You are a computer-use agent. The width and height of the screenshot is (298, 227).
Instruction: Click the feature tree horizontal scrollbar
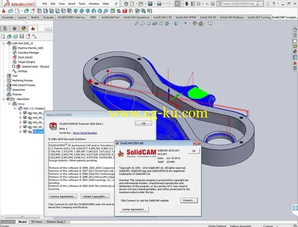[x=22, y=217]
